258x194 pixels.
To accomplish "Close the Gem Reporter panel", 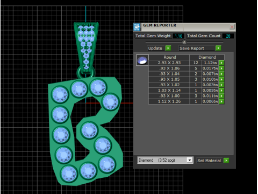I will 232,27.
